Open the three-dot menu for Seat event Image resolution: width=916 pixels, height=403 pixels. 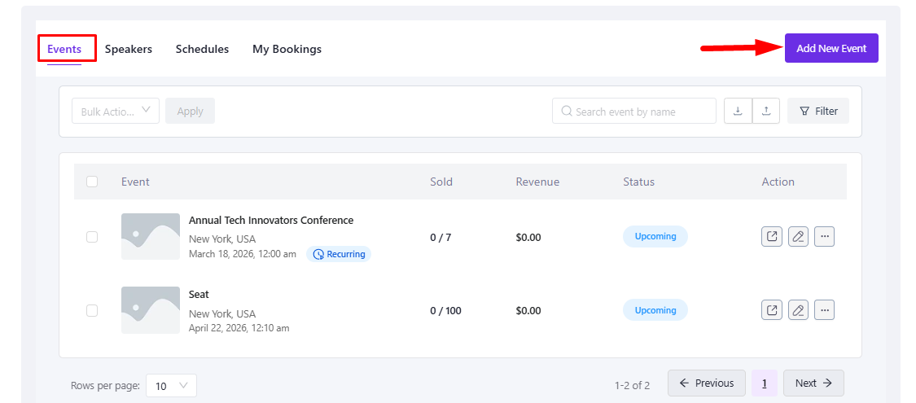pyautogui.click(x=824, y=310)
